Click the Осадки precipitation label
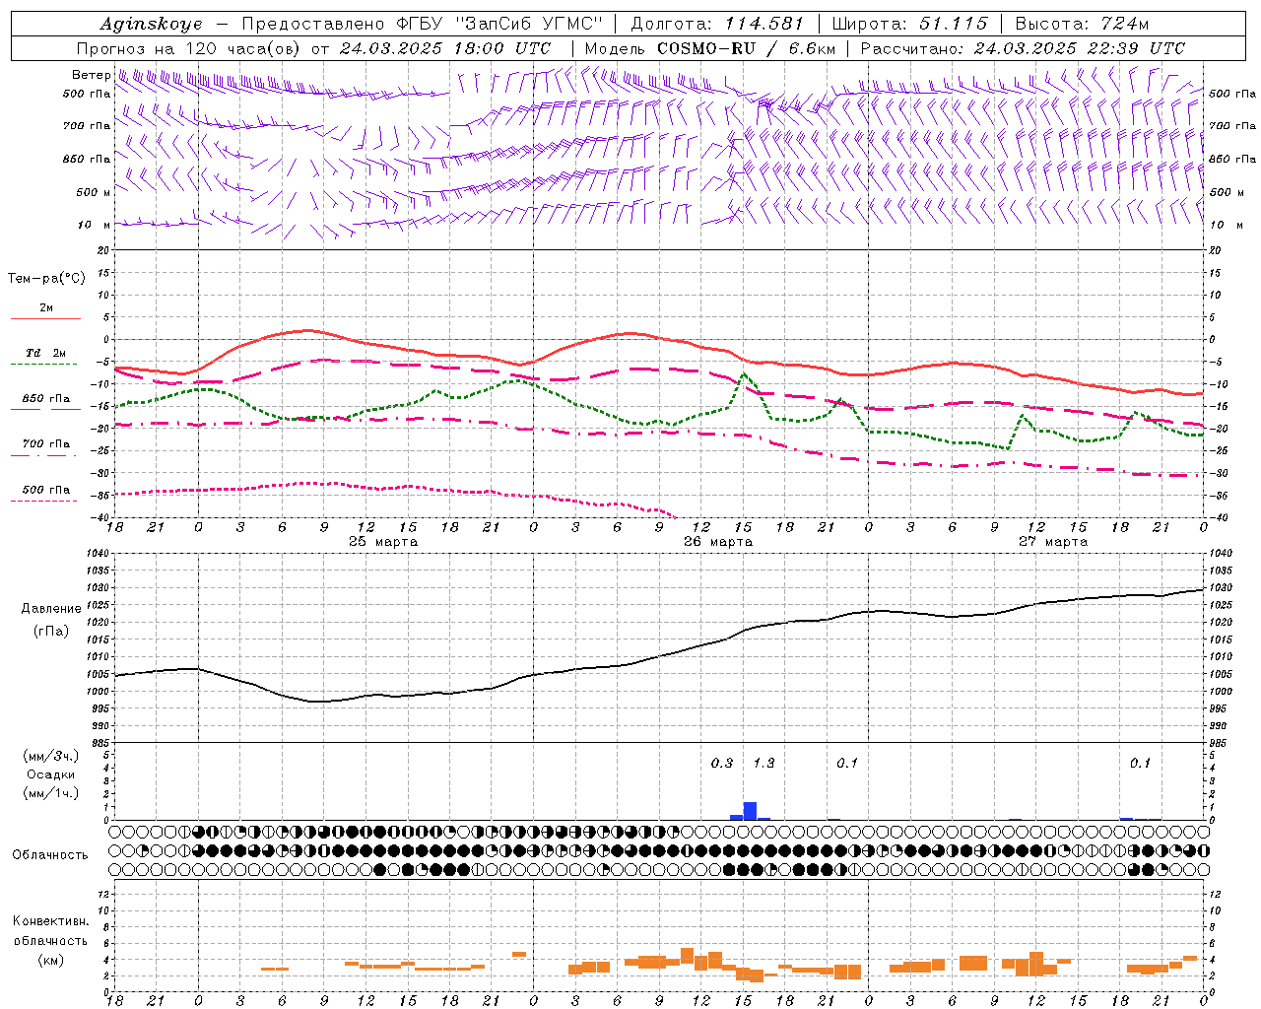 coord(51,774)
